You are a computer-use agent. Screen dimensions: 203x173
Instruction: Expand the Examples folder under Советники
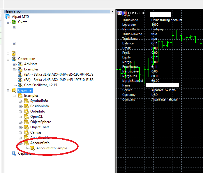point(14,70)
